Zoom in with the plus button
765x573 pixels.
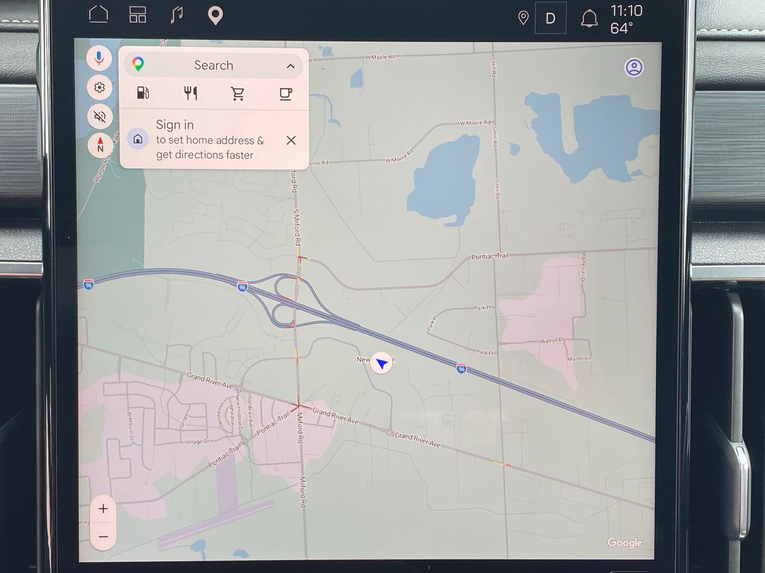tap(103, 509)
